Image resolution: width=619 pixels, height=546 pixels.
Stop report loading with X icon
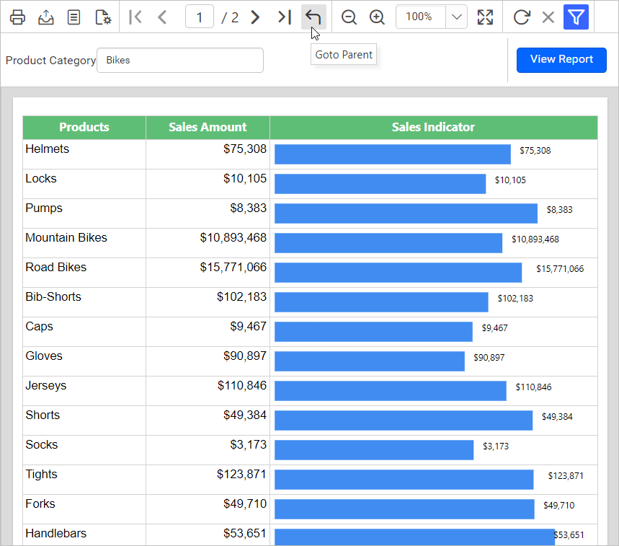point(548,17)
